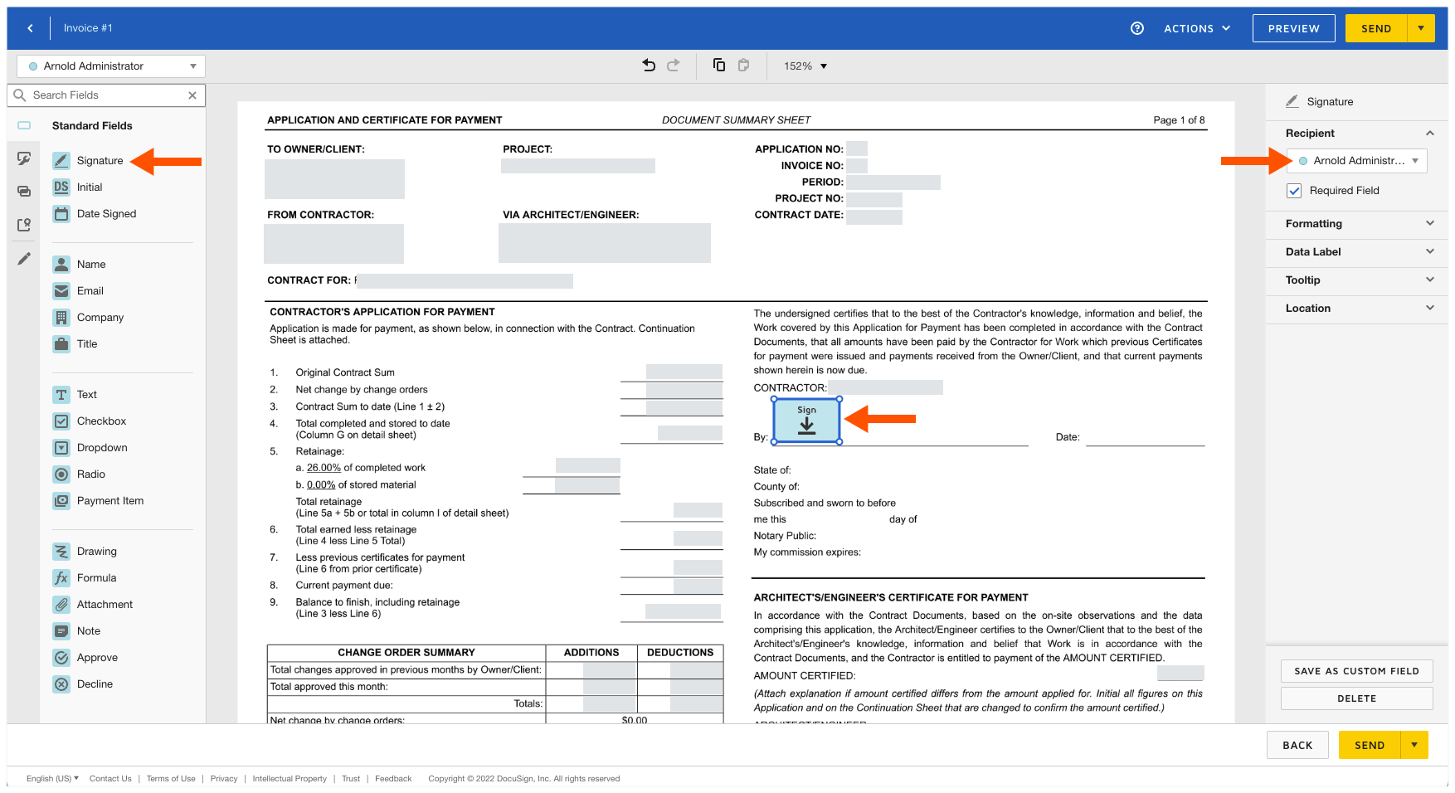This screenshot has width=1455, height=793.
Task: Collapse the Recipient section
Action: pos(1430,133)
